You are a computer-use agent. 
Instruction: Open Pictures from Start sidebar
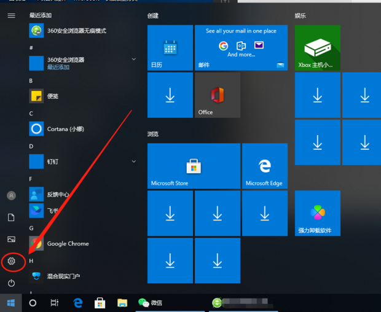[x=11, y=239]
